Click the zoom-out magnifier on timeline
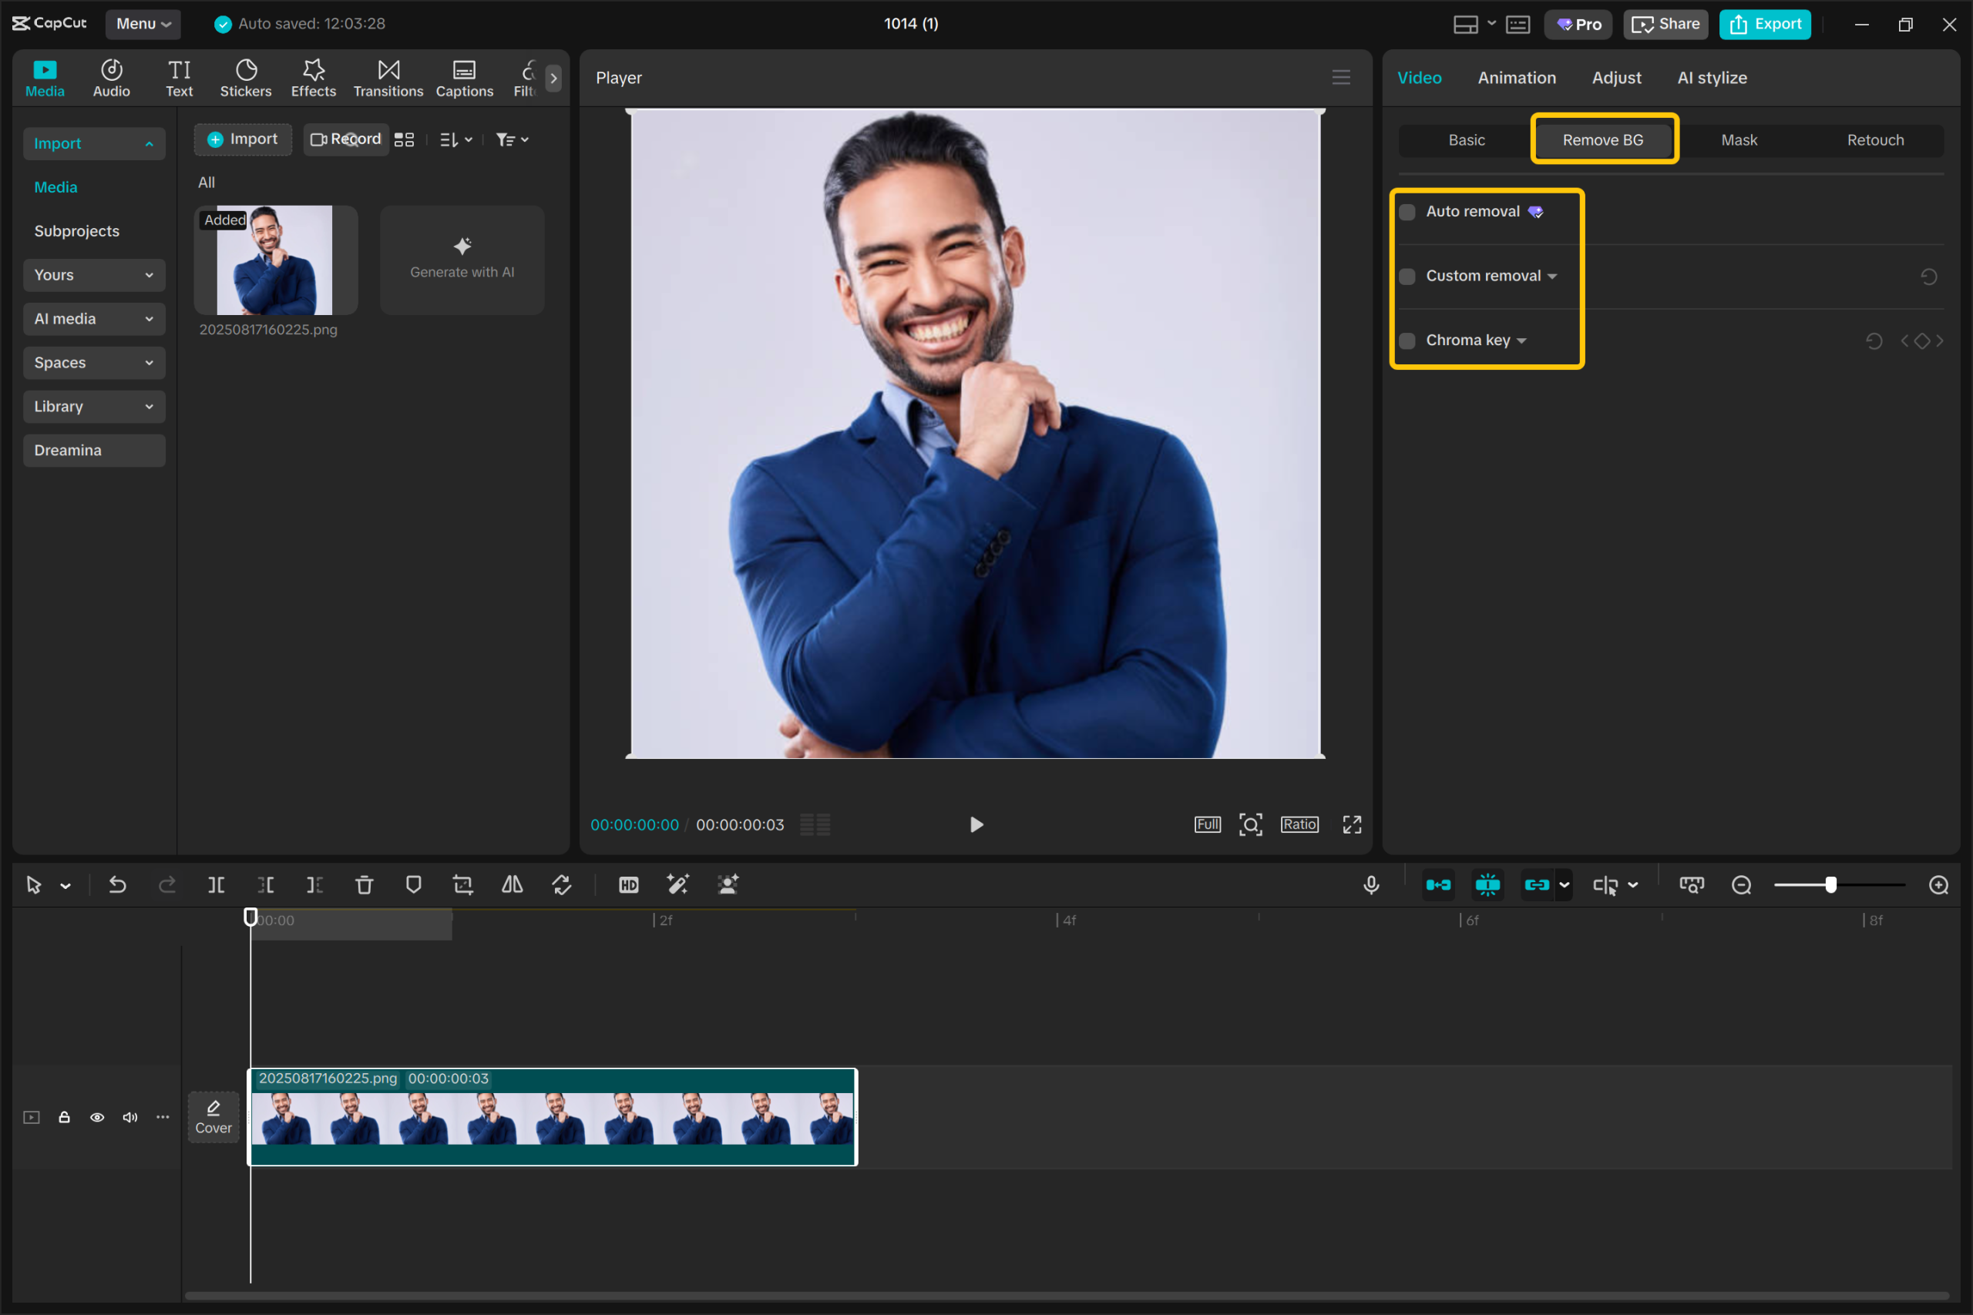 pyautogui.click(x=1742, y=885)
